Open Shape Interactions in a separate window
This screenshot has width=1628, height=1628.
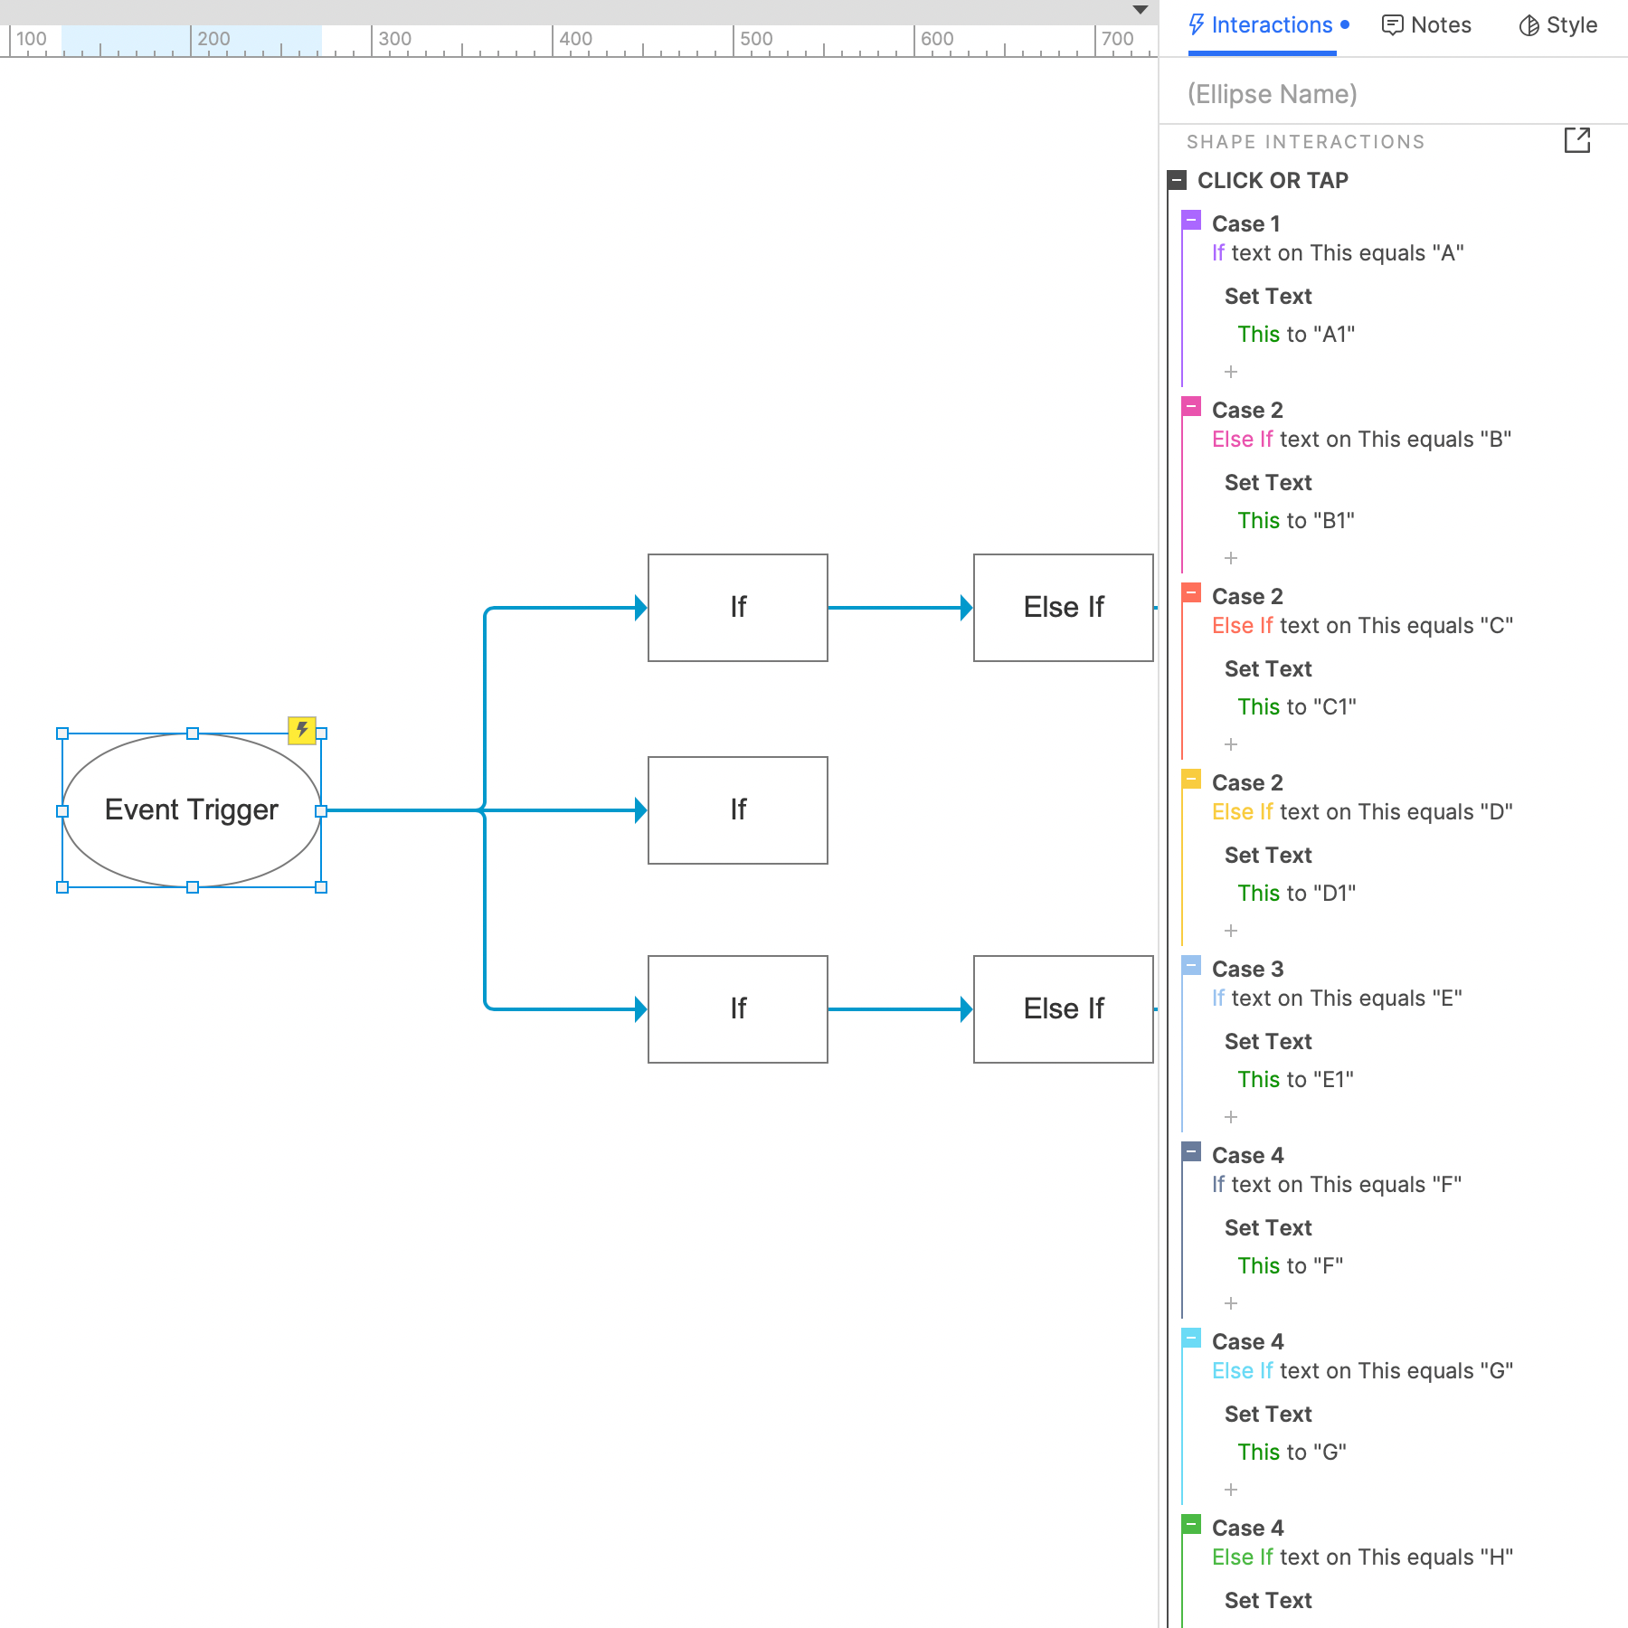pos(1578,141)
